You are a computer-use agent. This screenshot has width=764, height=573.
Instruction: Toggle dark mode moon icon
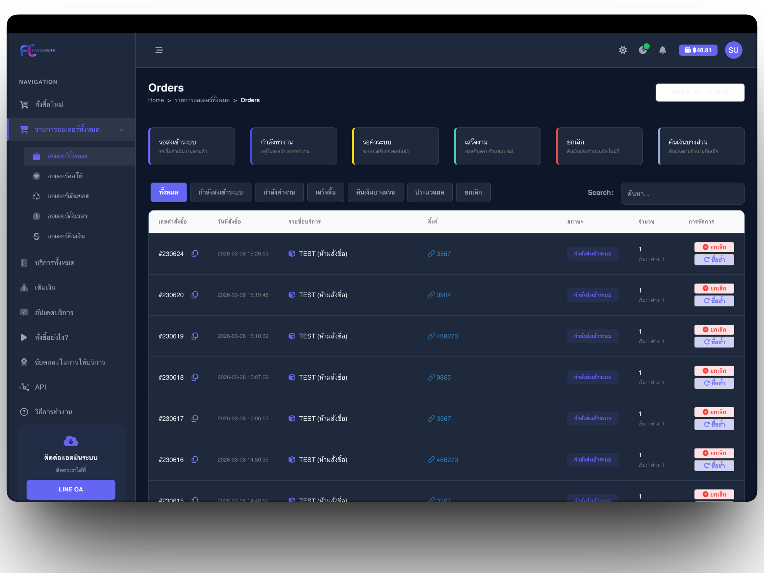point(643,50)
